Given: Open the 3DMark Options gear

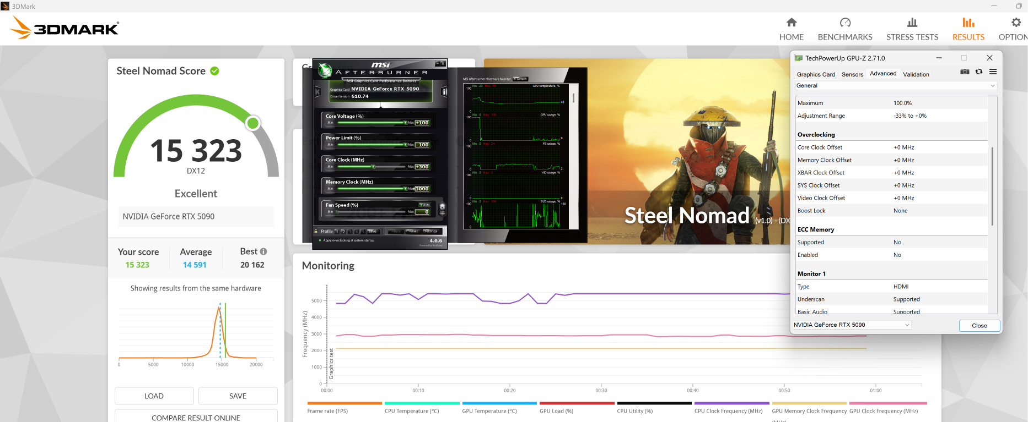Looking at the screenshot, I should (1016, 23).
